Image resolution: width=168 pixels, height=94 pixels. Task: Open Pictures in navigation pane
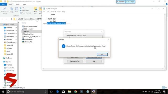coord(9,39)
